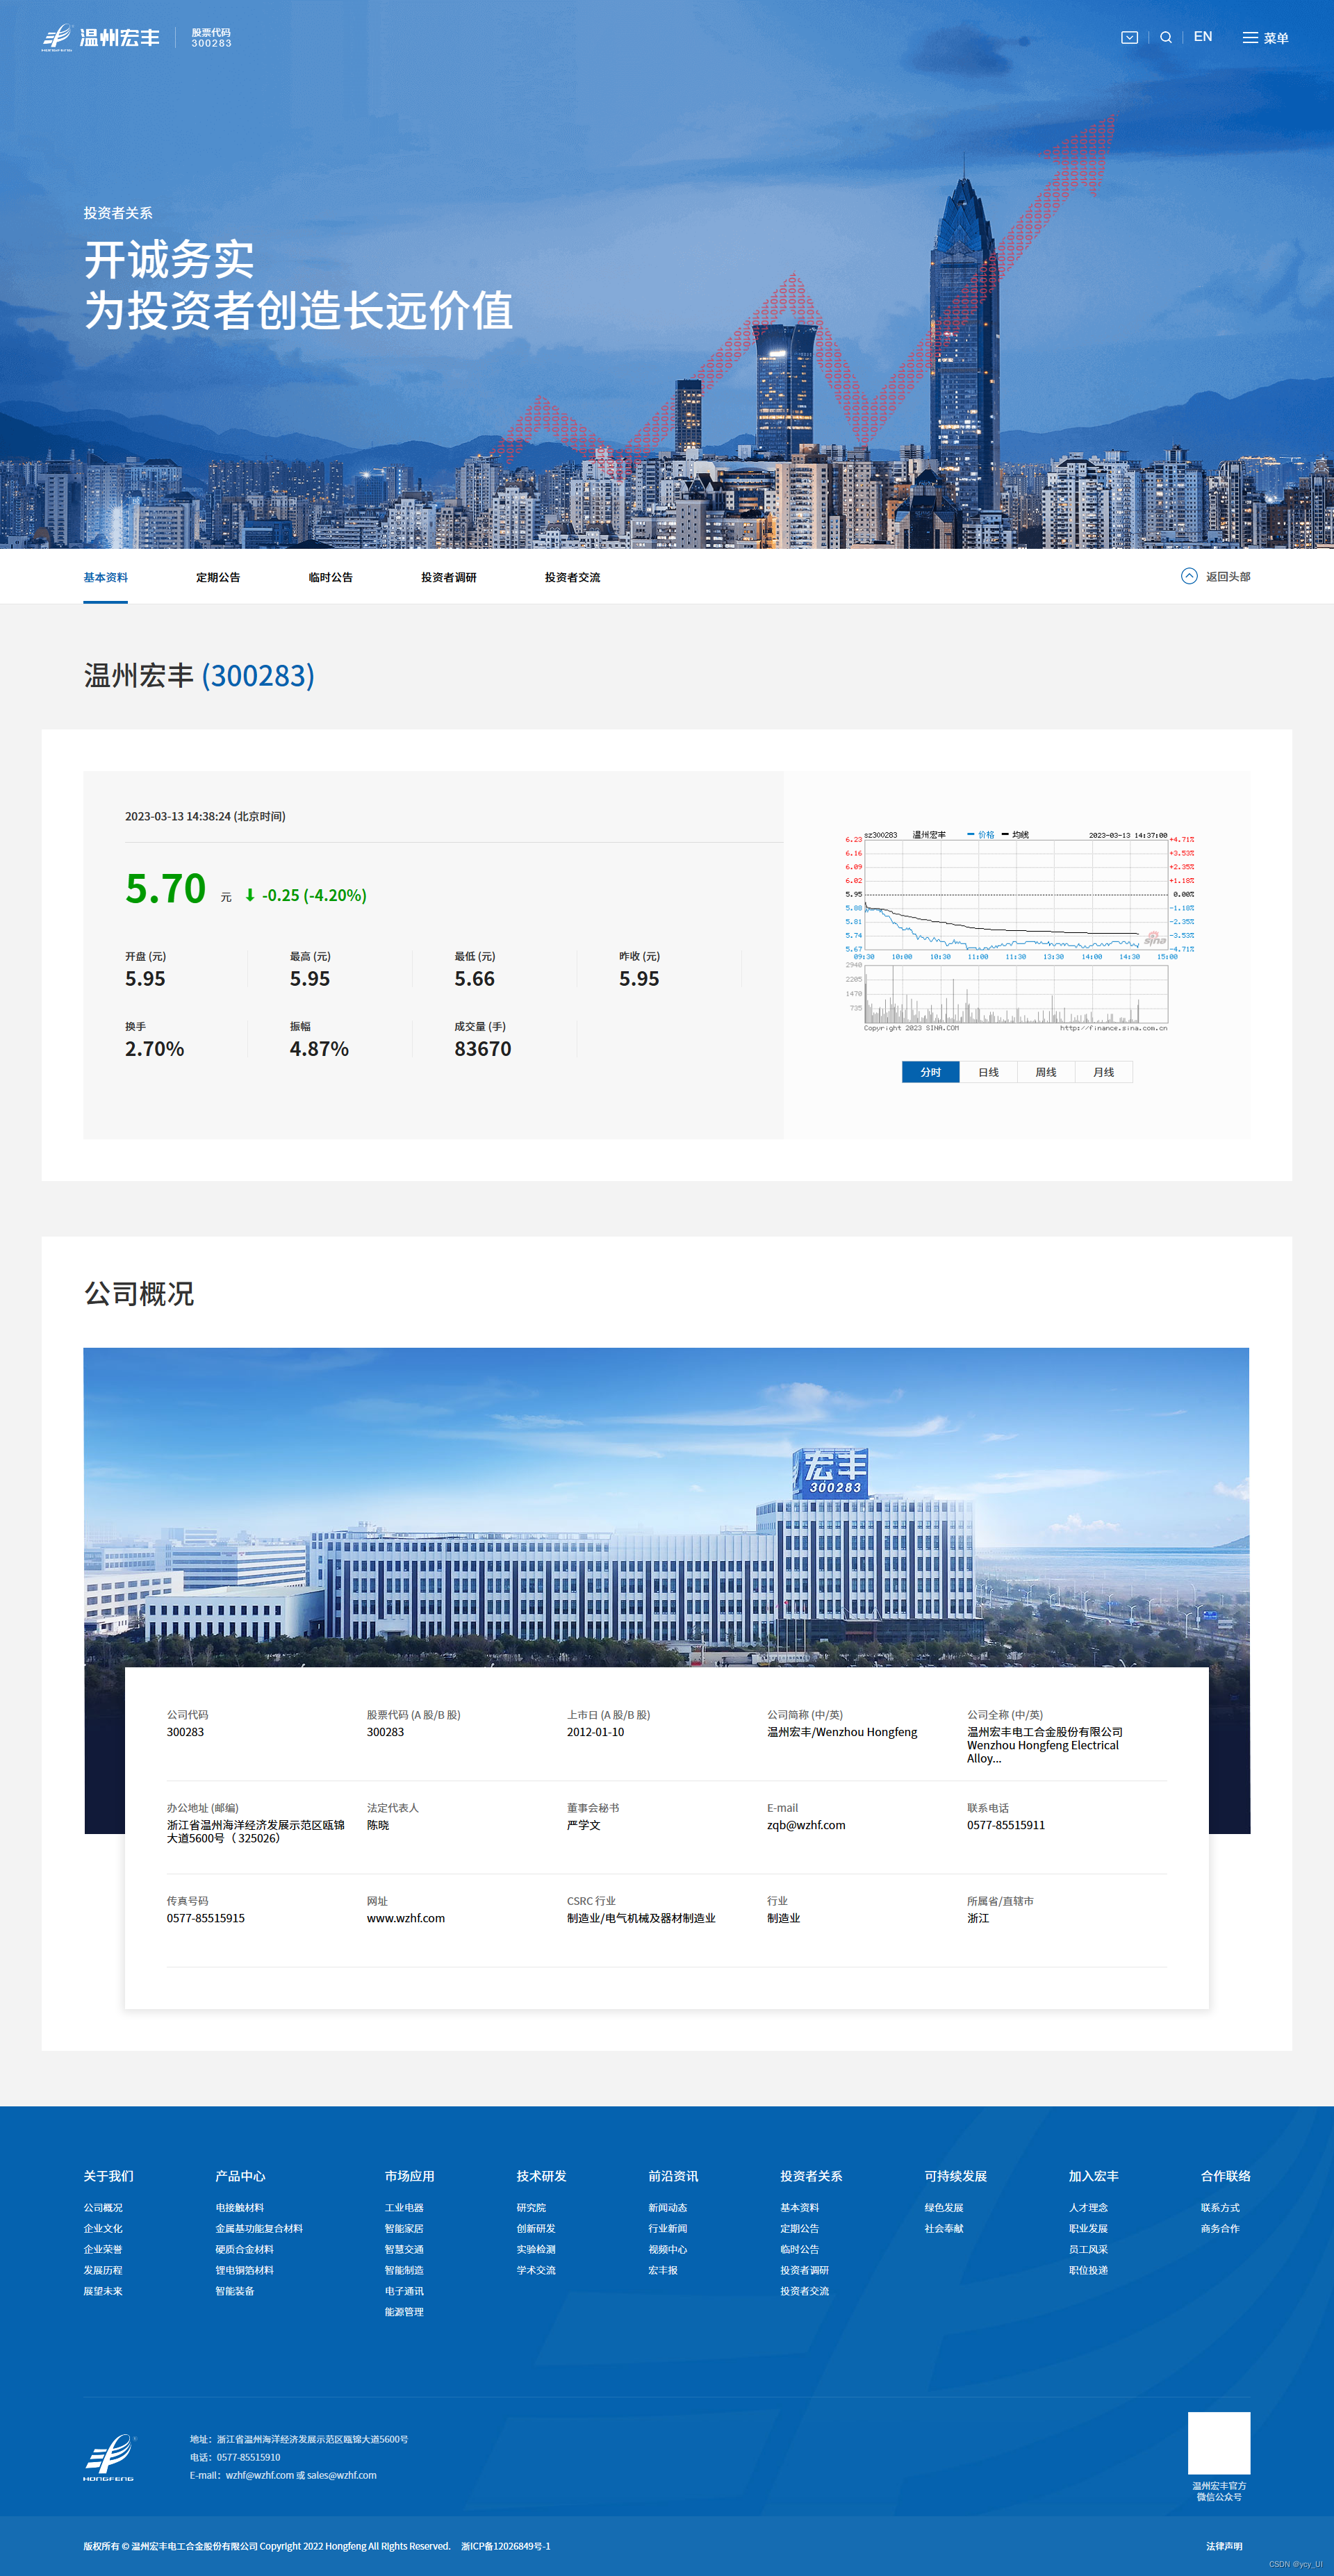
Task: Open footer link 企业文化
Action: (103, 2228)
